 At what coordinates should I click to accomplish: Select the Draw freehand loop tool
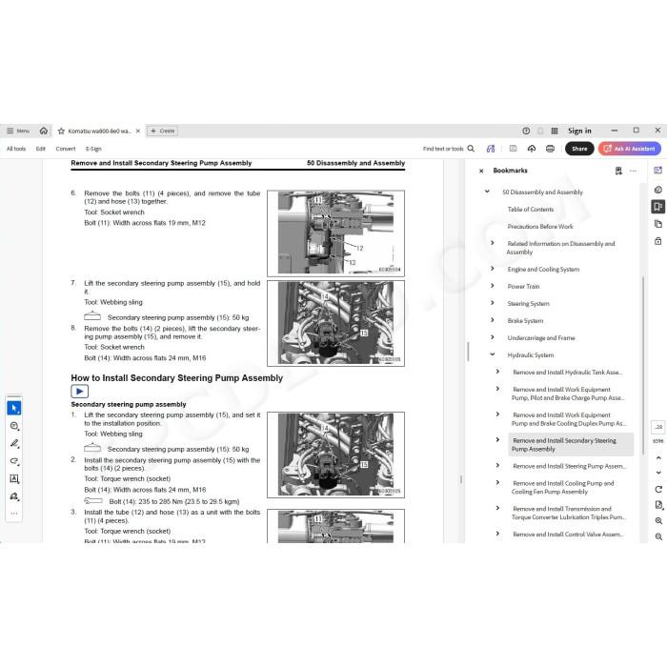tap(14, 461)
